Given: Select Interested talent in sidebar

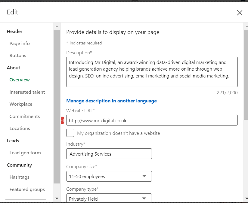Looking at the screenshot, I should point(27,92).
